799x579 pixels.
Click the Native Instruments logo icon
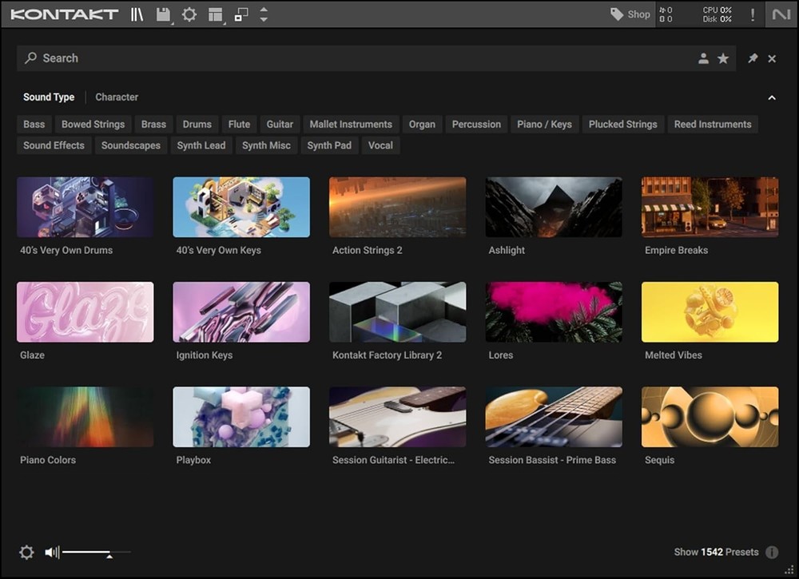779,14
